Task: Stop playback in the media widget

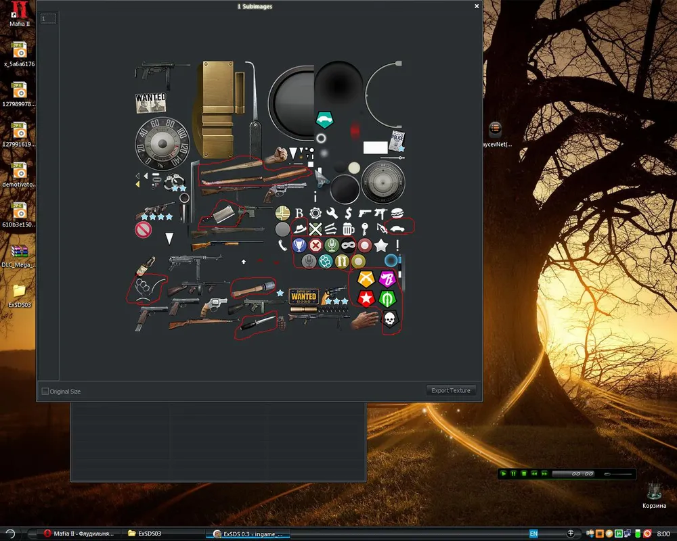Action: pyautogui.click(x=523, y=474)
